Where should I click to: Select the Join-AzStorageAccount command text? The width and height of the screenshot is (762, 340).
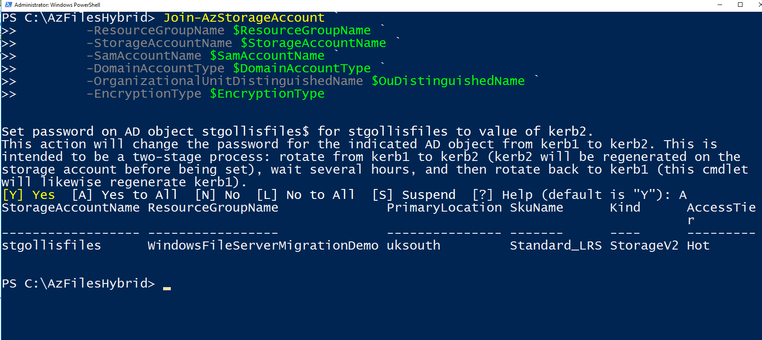pyautogui.click(x=244, y=18)
